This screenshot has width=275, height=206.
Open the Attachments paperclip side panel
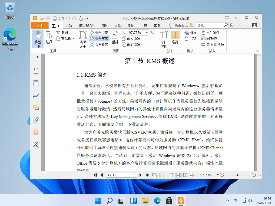tap(36, 120)
